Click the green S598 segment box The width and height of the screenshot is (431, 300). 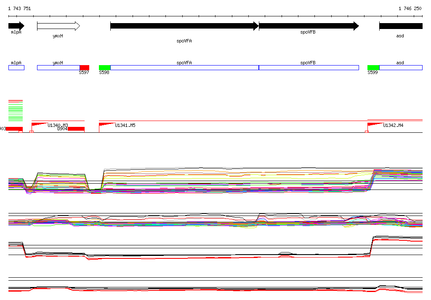pyautogui.click(x=105, y=68)
